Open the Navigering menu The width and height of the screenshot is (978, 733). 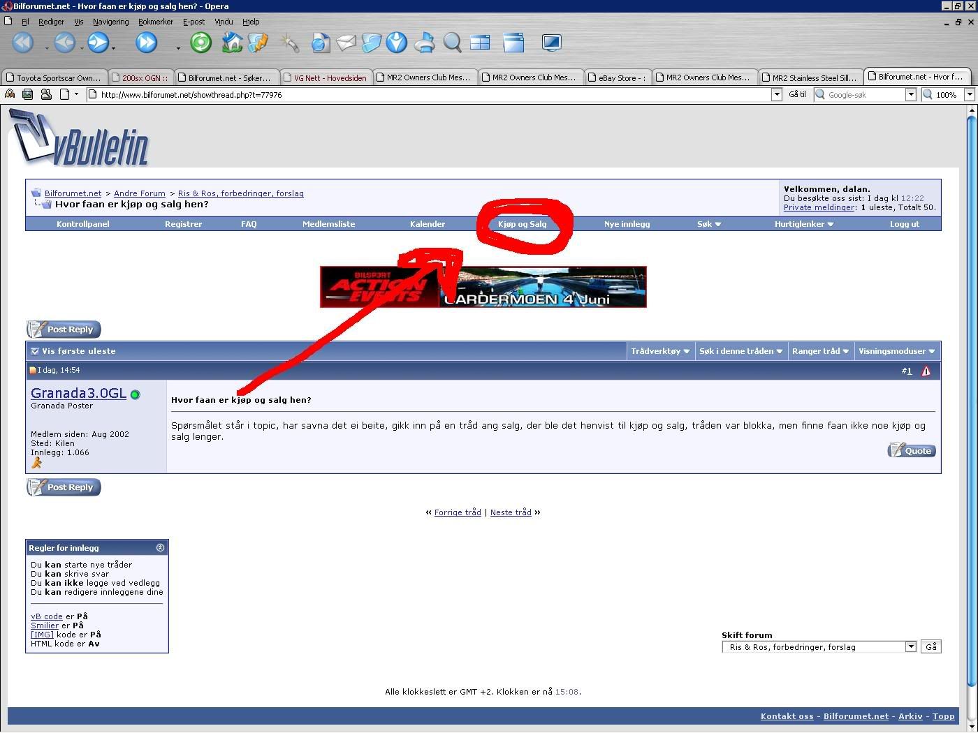(x=110, y=22)
